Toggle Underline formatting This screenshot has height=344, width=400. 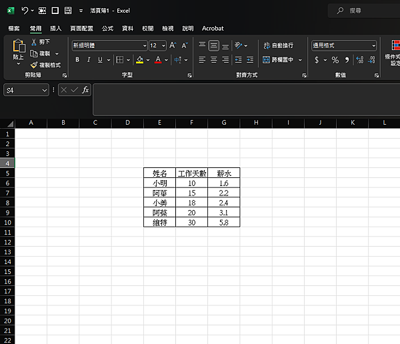pos(100,60)
